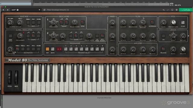
Task: Select program 8 button
Action: 103,49
